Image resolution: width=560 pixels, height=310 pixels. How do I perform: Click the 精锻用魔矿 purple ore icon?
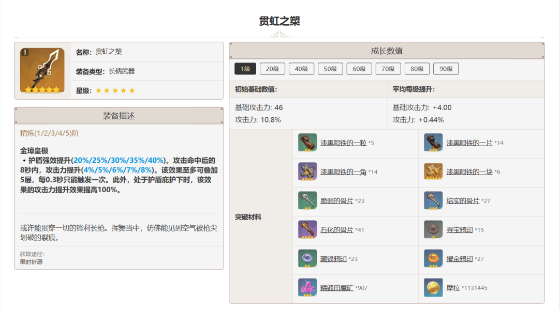[x=307, y=287]
